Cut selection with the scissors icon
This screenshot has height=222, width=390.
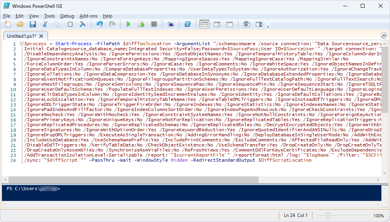click(x=45, y=24)
